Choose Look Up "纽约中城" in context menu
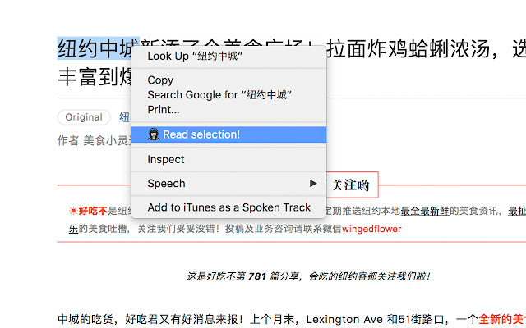 pos(228,57)
